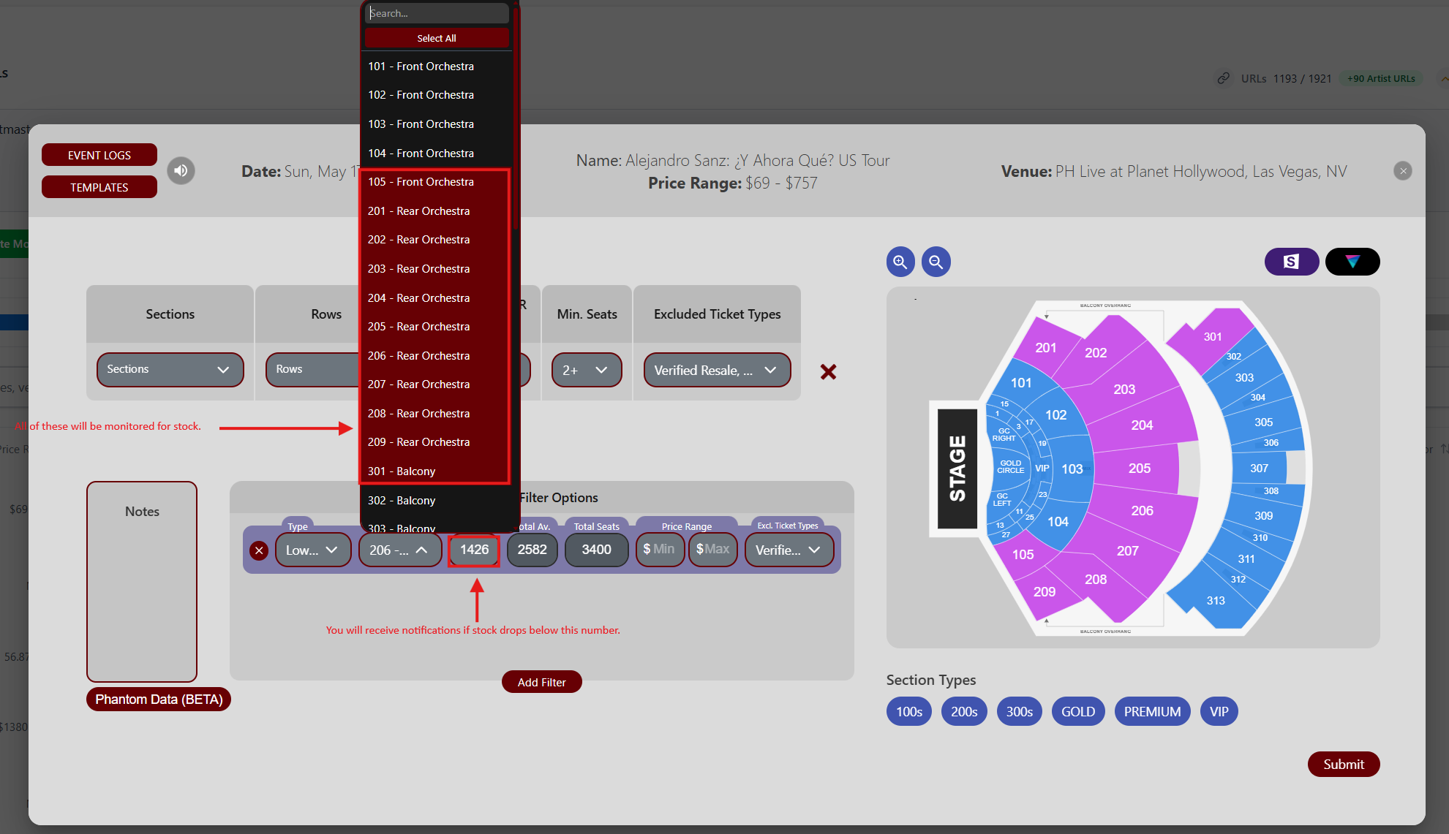Toggle the 100s section type
Screen dimensions: 1449x834
pyautogui.click(x=908, y=711)
